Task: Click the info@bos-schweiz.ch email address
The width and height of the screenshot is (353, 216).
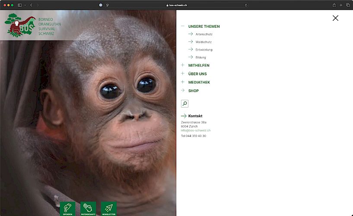Action: [x=196, y=130]
